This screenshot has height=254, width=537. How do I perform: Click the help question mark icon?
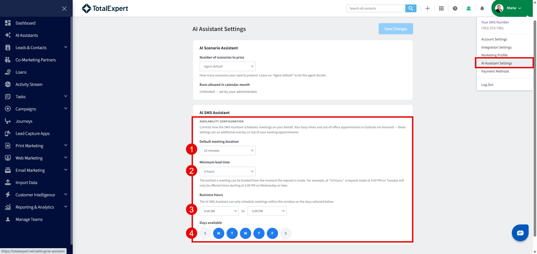tap(455, 8)
